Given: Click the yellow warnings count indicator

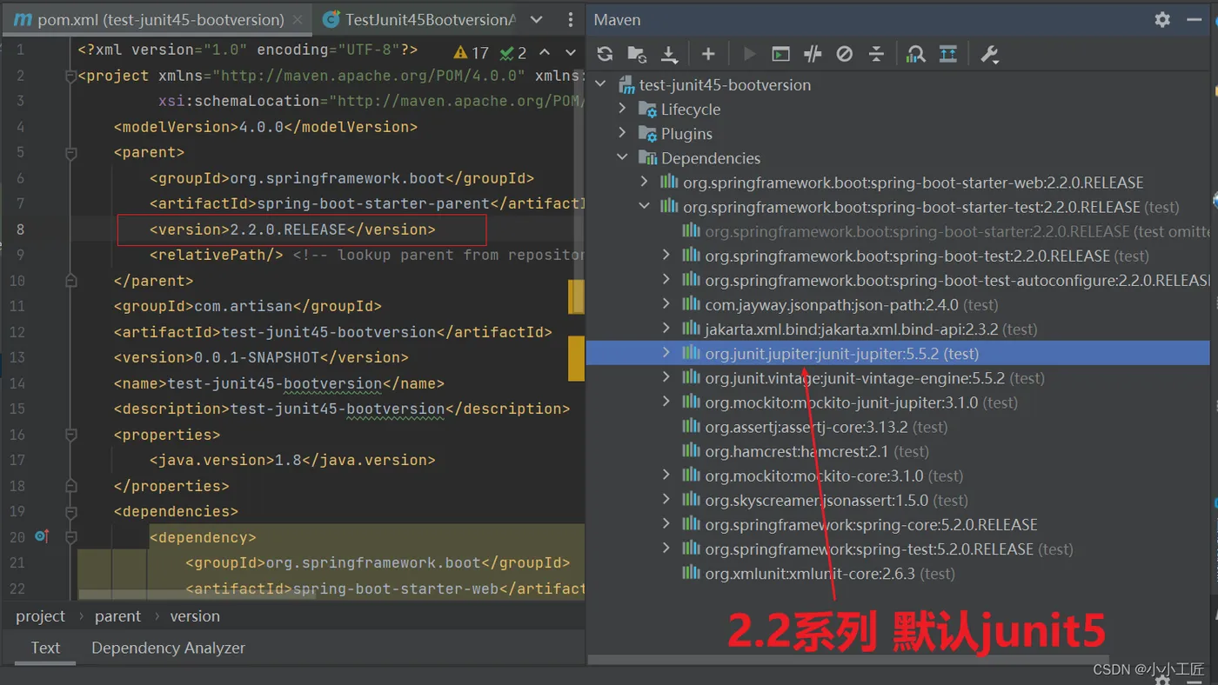Looking at the screenshot, I should coord(471,53).
